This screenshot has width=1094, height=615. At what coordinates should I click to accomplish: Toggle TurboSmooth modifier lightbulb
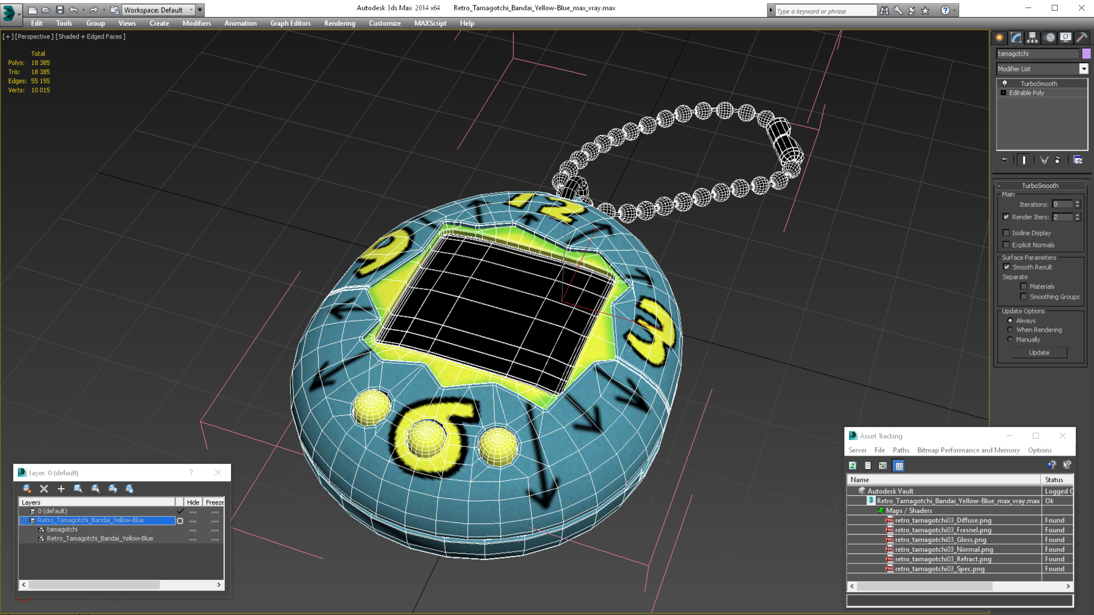pos(1005,83)
